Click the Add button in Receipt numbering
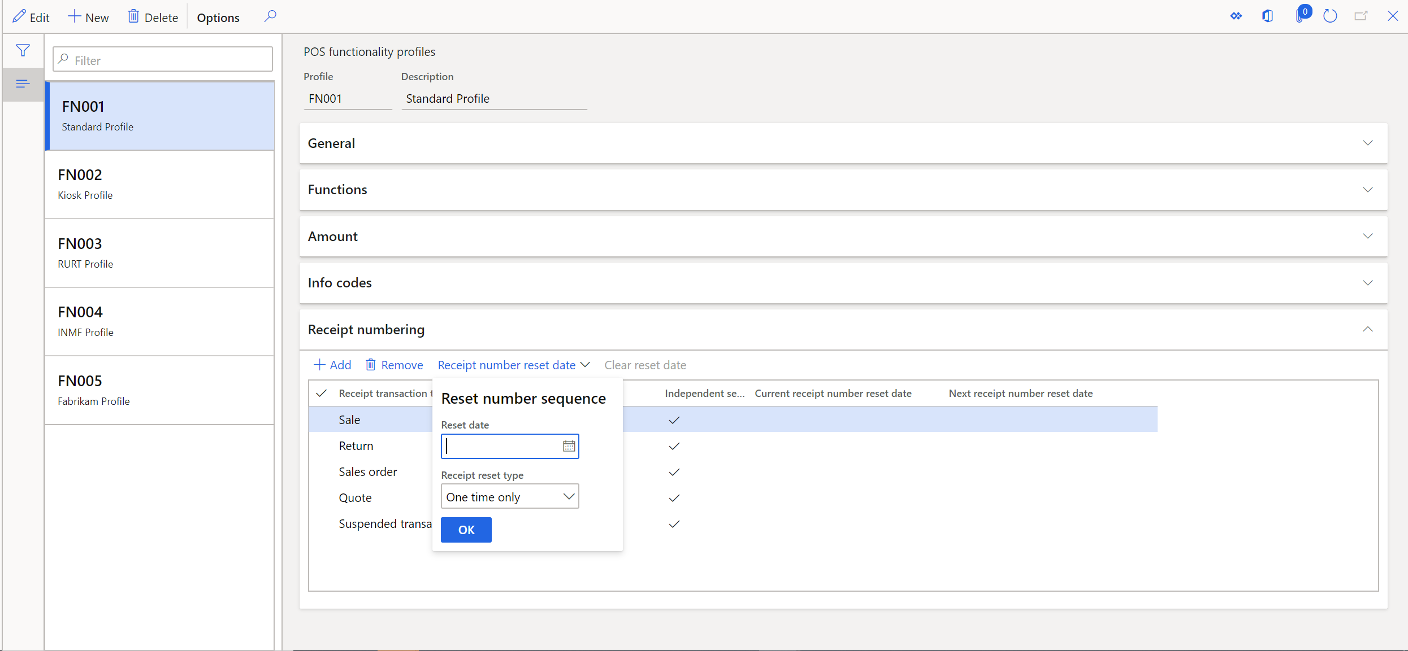The width and height of the screenshot is (1408, 651). [333, 365]
